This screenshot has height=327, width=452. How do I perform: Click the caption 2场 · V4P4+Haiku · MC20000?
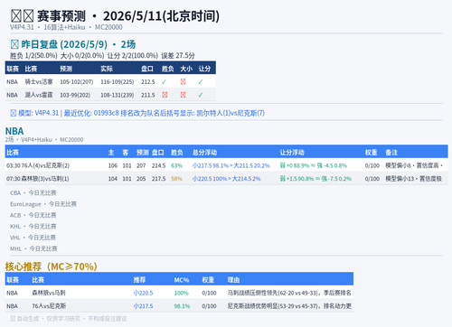(44, 139)
